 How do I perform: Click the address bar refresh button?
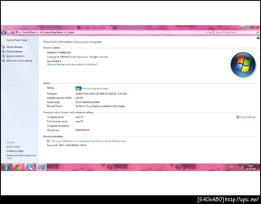(x=211, y=33)
